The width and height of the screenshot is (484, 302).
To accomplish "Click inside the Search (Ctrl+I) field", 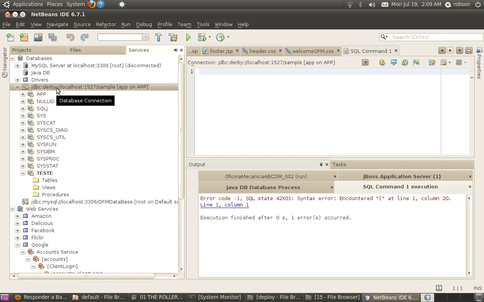I will coord(435,37).
